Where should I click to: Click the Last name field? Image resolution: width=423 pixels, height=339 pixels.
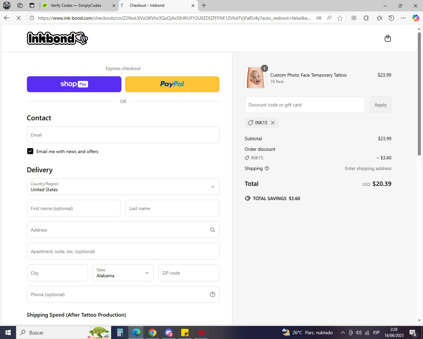tap(172, 208)
